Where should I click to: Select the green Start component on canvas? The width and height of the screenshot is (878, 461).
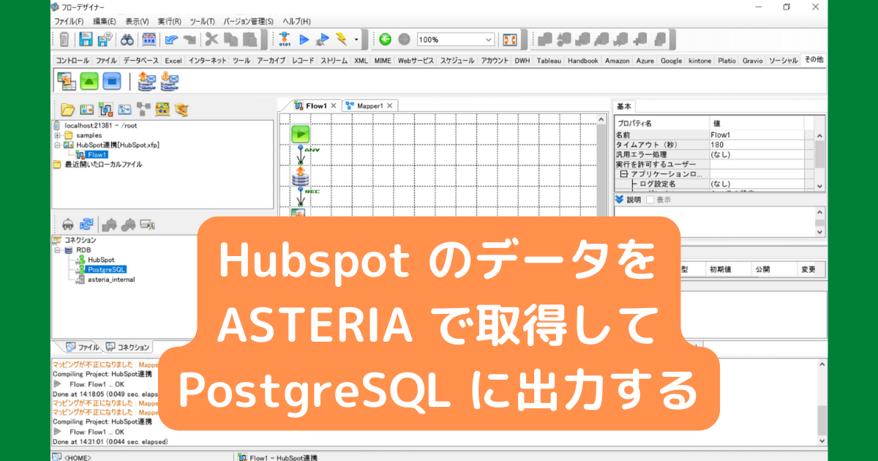tap(300, 133)
